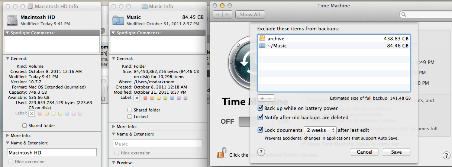Click the padlock to prevent further changes

tap(222, 153)
